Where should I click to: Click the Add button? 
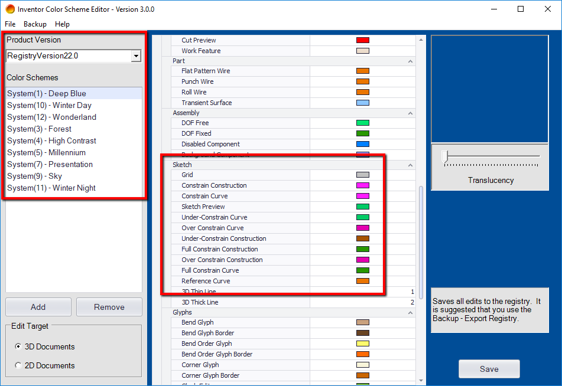[x=38, y=307]
